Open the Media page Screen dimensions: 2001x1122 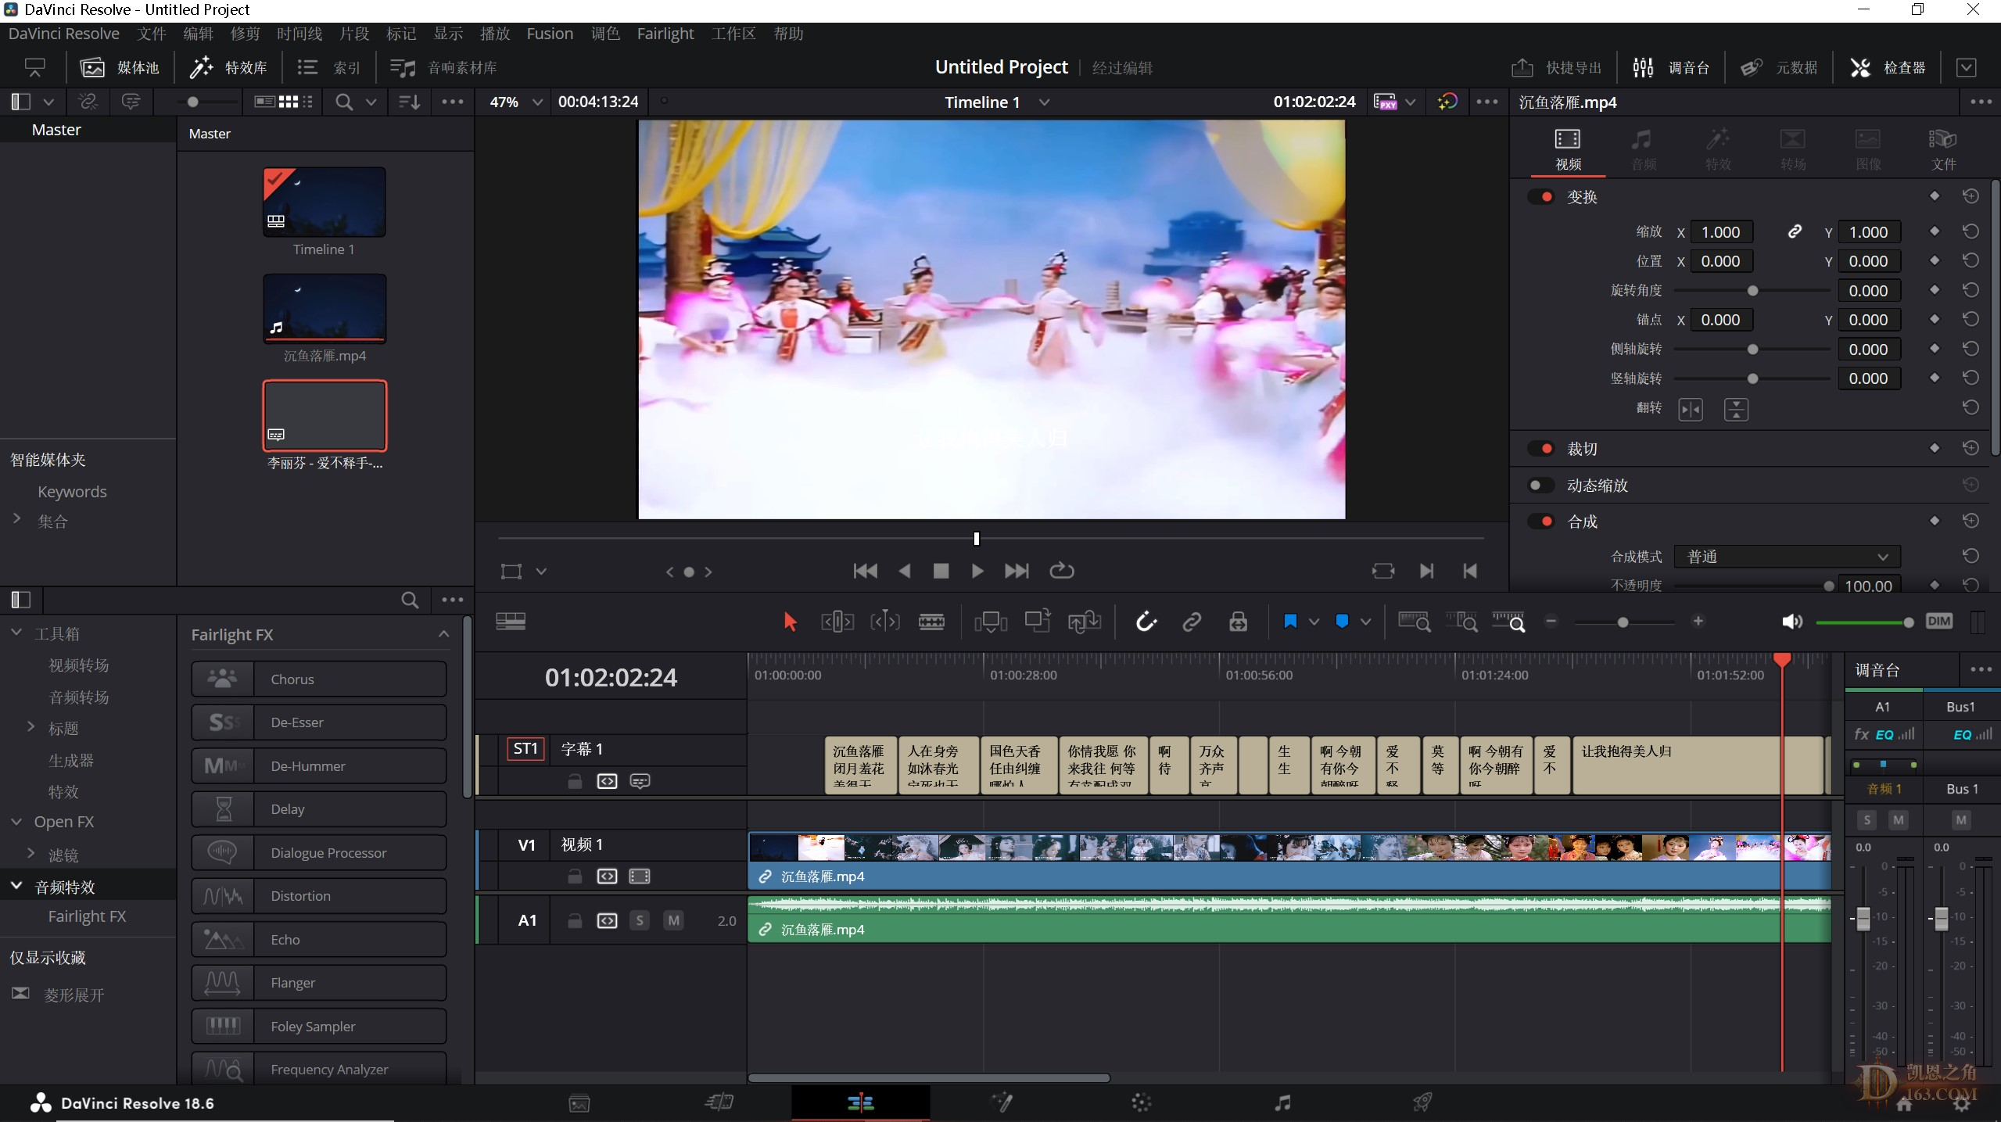[x=579, y=1103]
